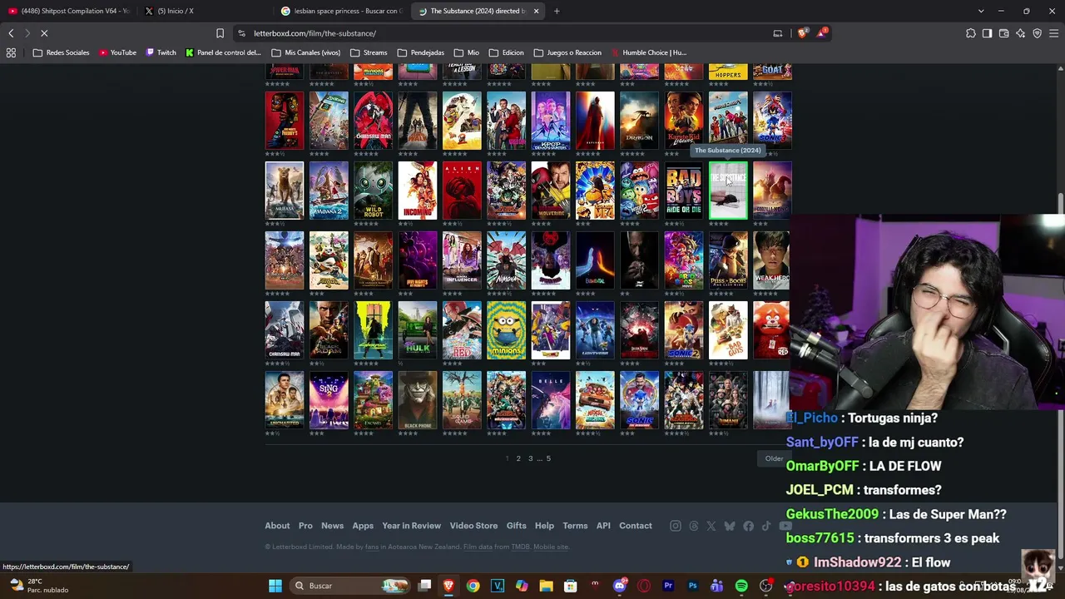
Task: Open the Microsoft Store taskbar icon
Action: 571,586
